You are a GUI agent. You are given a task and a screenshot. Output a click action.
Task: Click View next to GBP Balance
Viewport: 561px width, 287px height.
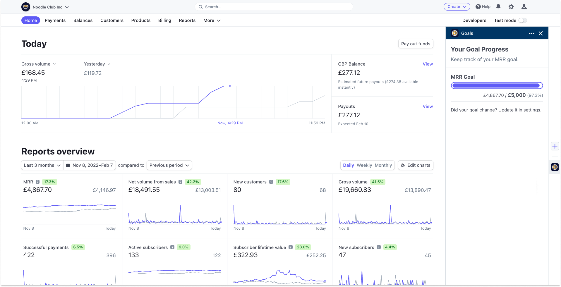pos(428,64)
